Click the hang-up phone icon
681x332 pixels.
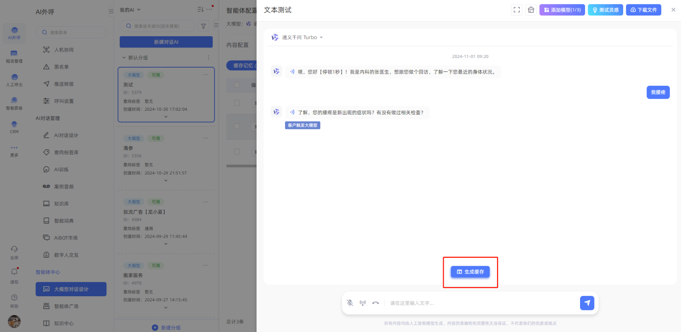click(375, 303)
